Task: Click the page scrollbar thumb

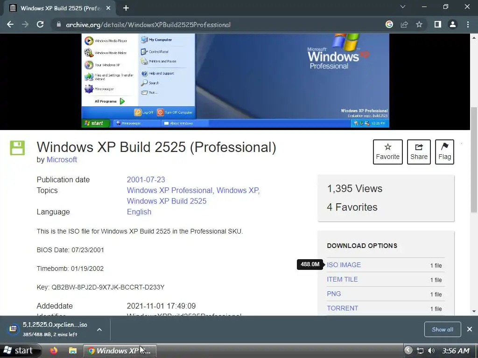Action: click(x=474, y=160)
